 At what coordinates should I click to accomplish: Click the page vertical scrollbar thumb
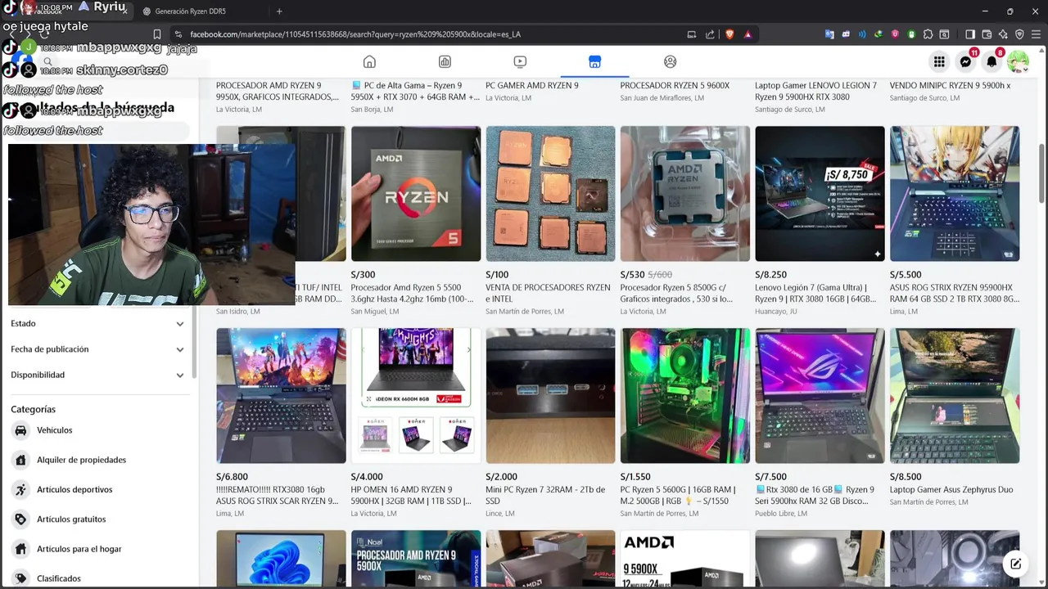click(1041, 173)
